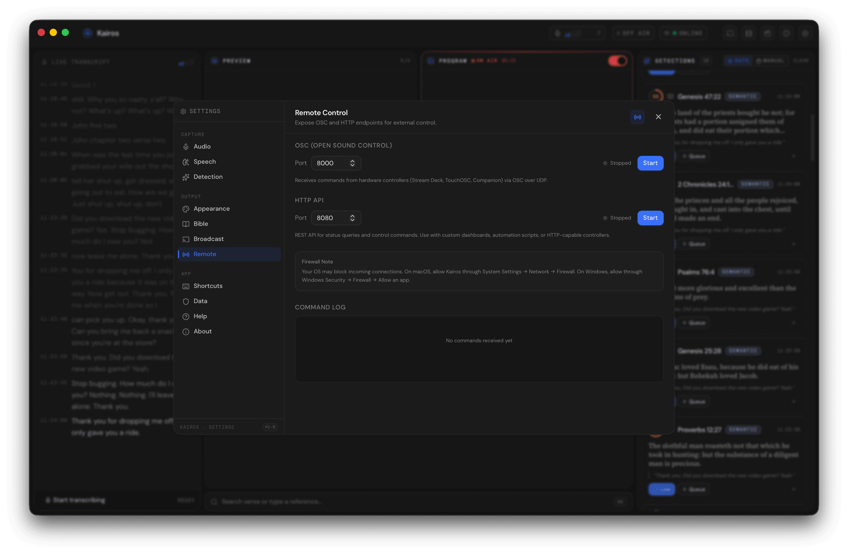848x554 pixels.
Task: Click the COMMAND LOG heading
Action: click(320, 308)
